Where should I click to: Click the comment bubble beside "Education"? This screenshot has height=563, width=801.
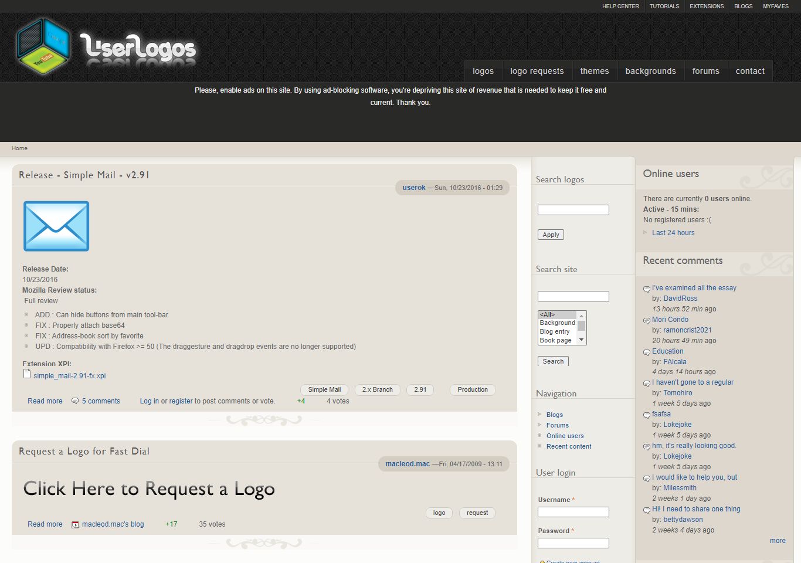tap(647, 352)
